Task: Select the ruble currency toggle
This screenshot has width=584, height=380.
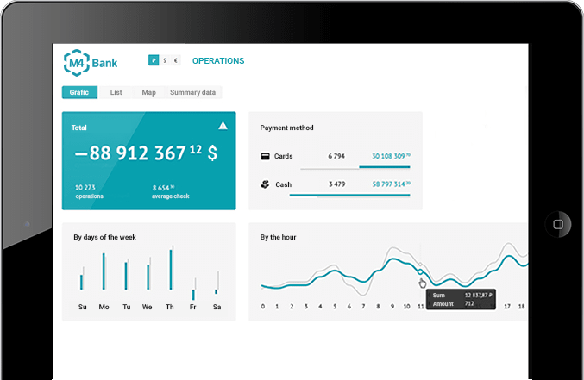Action: 154,60
